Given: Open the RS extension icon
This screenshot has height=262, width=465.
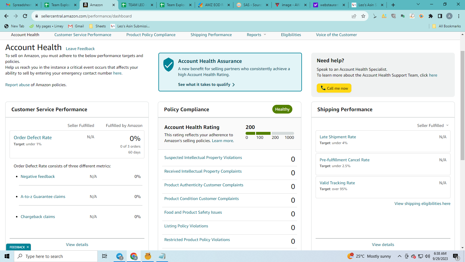Looking at the screenshot, I should (403, 16).
